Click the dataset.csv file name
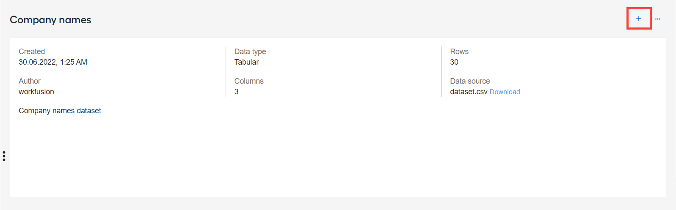 tap(469, 92)
